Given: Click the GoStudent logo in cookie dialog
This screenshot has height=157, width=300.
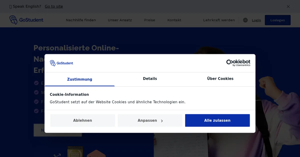Looking at the screenshot, I should pyautogui.click(x=61, y=63).
